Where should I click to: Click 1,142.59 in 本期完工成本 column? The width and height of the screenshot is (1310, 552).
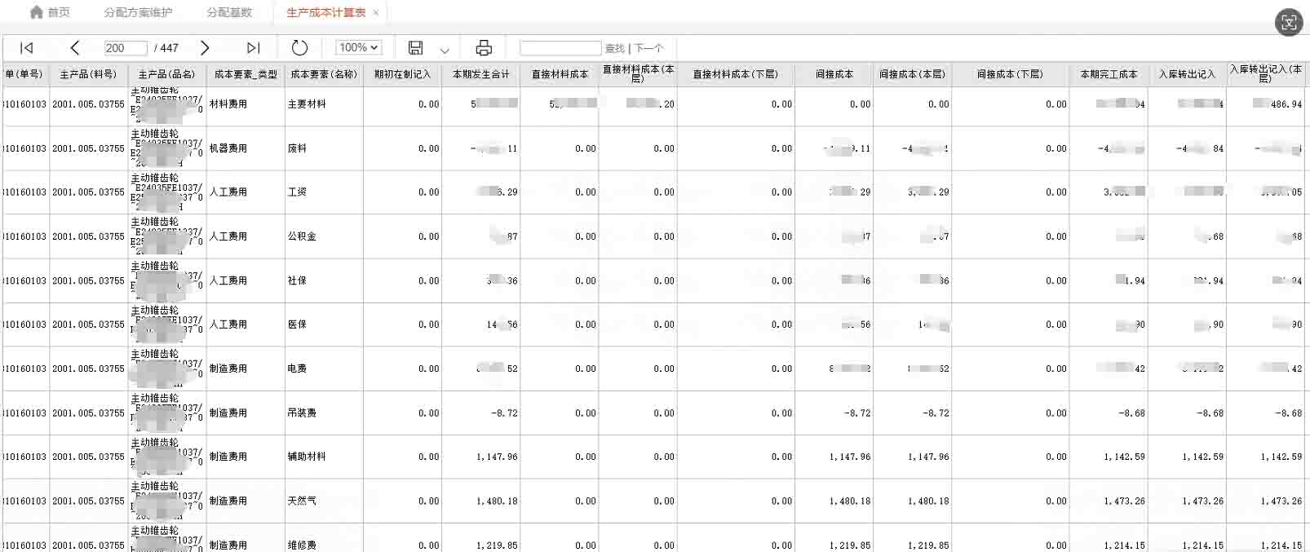(x=1124, y=457)
